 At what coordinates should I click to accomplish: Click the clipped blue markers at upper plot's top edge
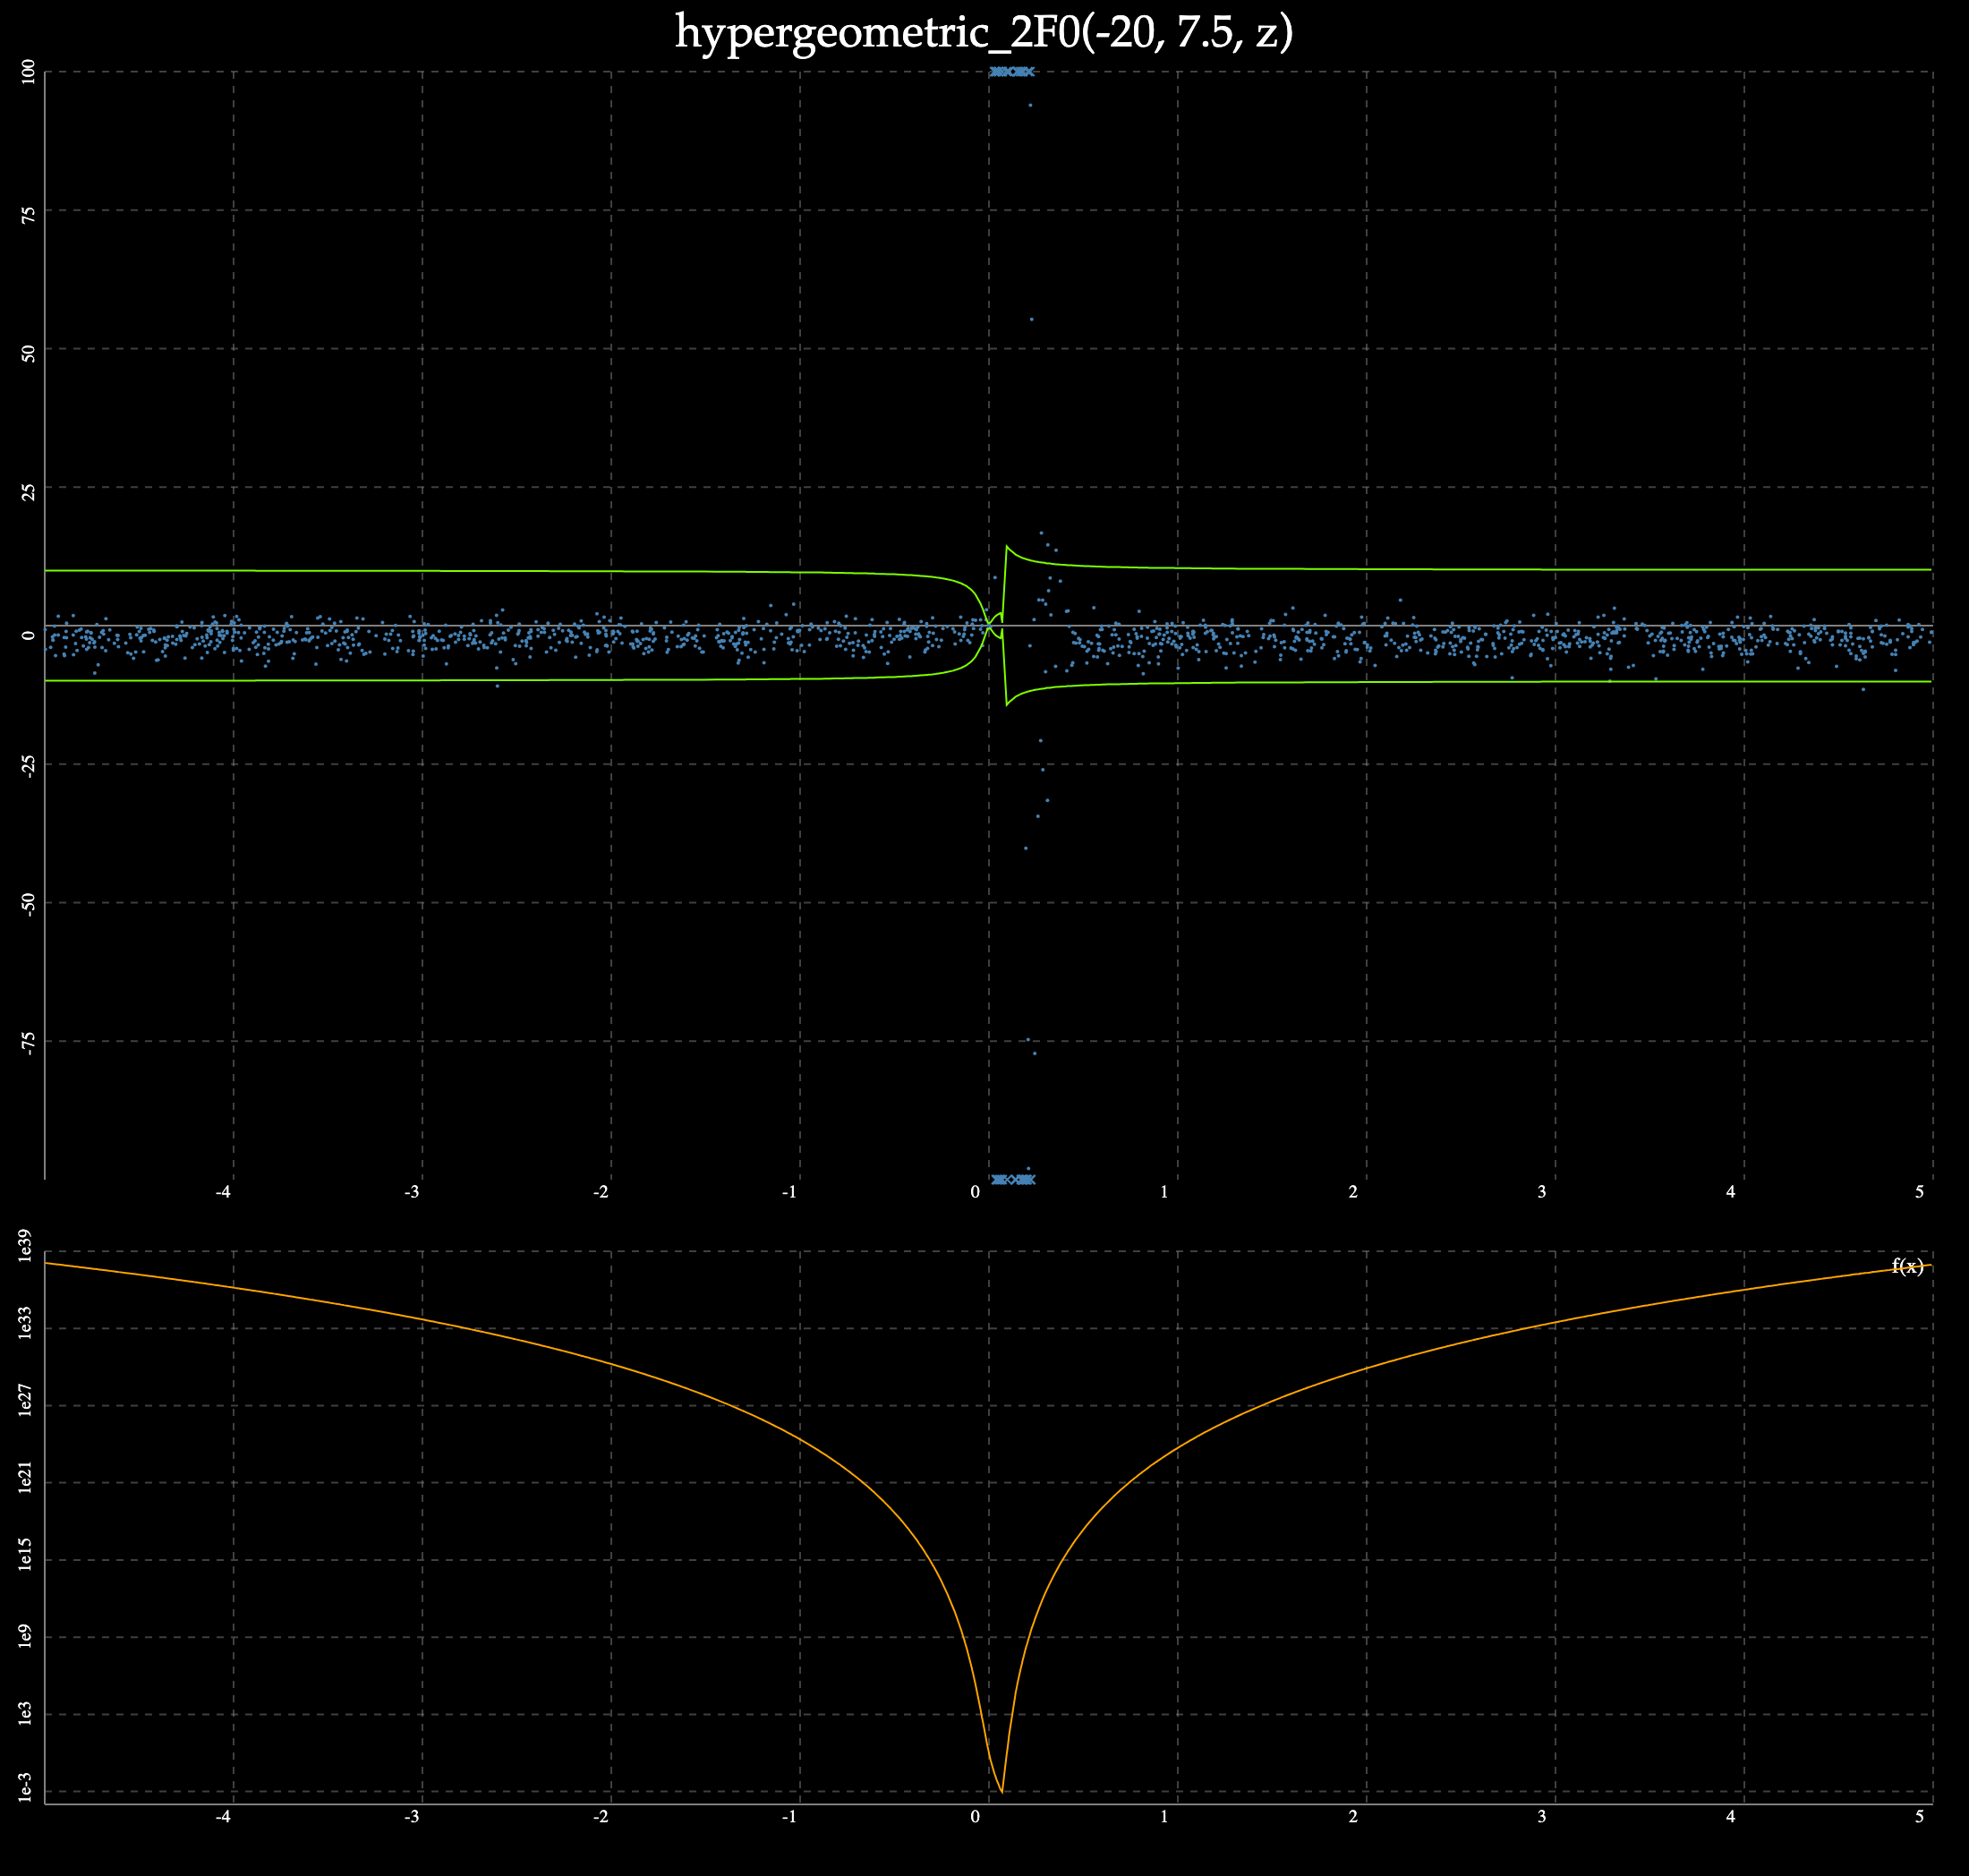[1011, 72]
